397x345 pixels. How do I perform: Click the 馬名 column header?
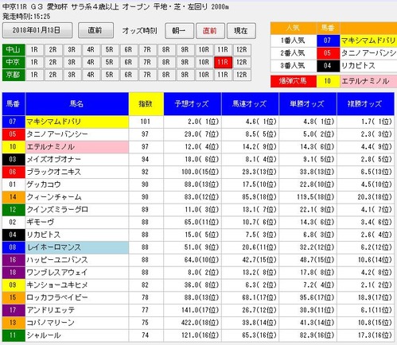pyautogui.click(x=77, y=104)
